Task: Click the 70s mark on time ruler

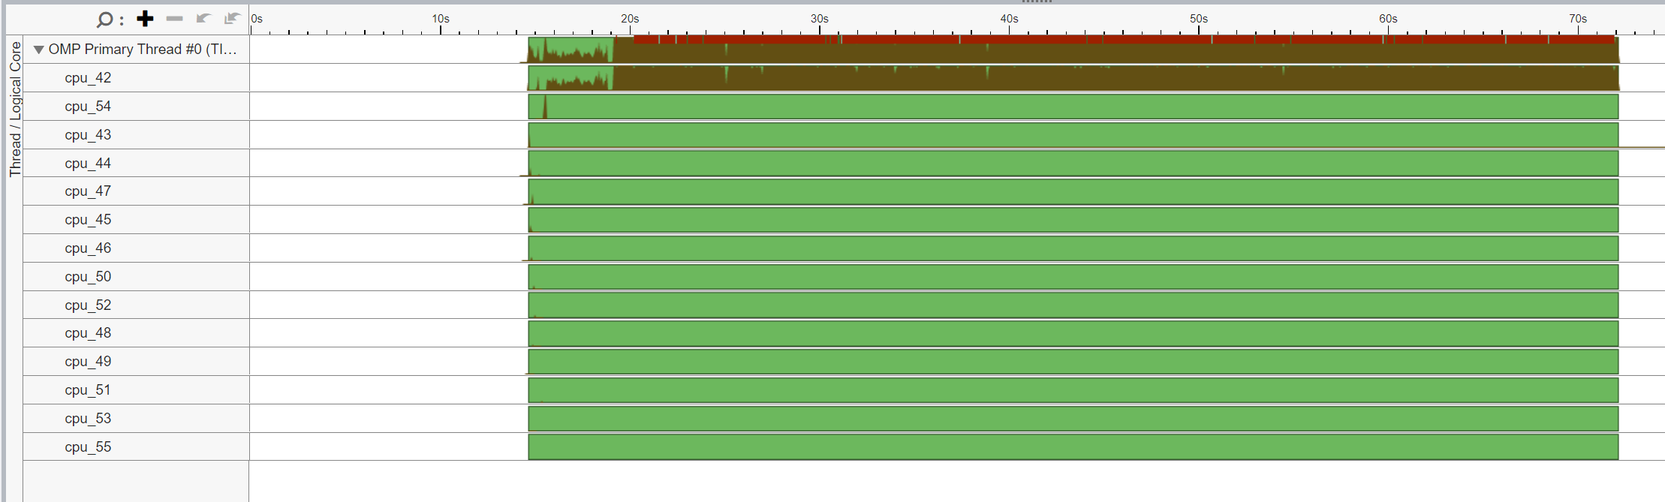Action: click(1578, 19)
